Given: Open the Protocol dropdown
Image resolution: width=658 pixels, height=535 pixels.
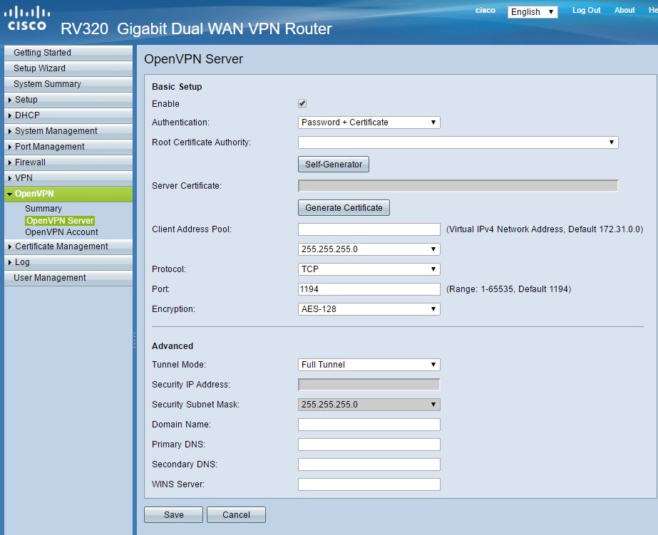Looking at the screenshot, I should [369, 269].
